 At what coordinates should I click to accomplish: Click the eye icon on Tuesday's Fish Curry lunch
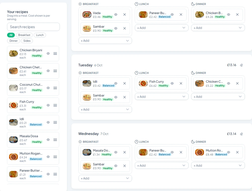(172, 83)
